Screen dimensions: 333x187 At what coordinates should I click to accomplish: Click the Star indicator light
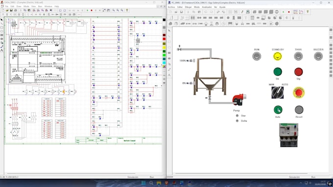pyautogui.click(x=237, y=116)
